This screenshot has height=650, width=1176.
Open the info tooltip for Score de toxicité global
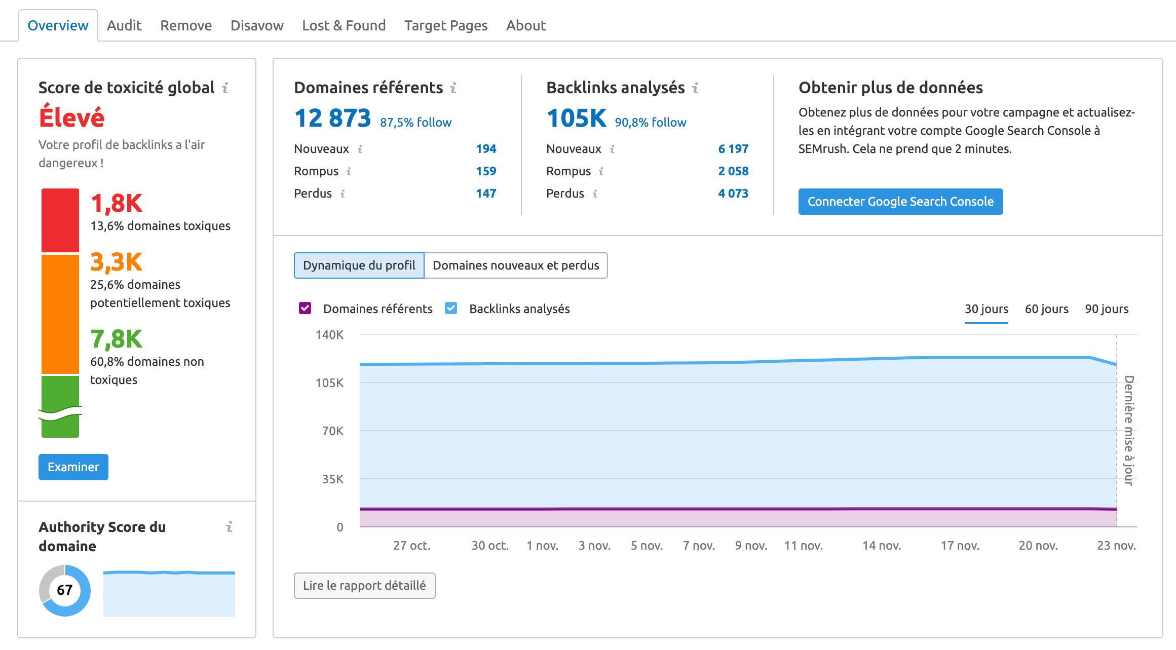click(226, 88)
